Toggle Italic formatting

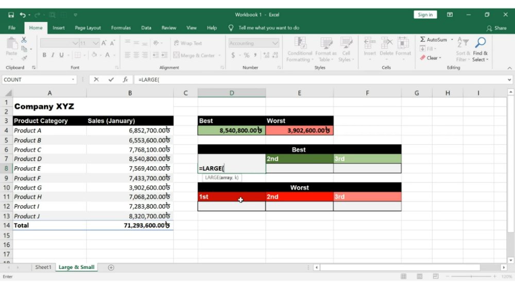point(53,55)
